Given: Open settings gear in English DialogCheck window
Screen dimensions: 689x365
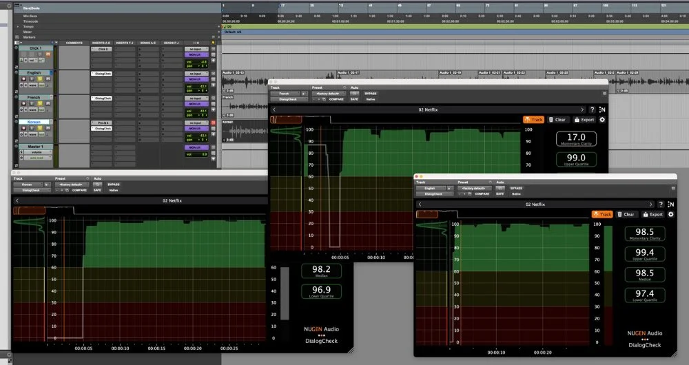Looking at the screenshot, I should click(670, 214).
